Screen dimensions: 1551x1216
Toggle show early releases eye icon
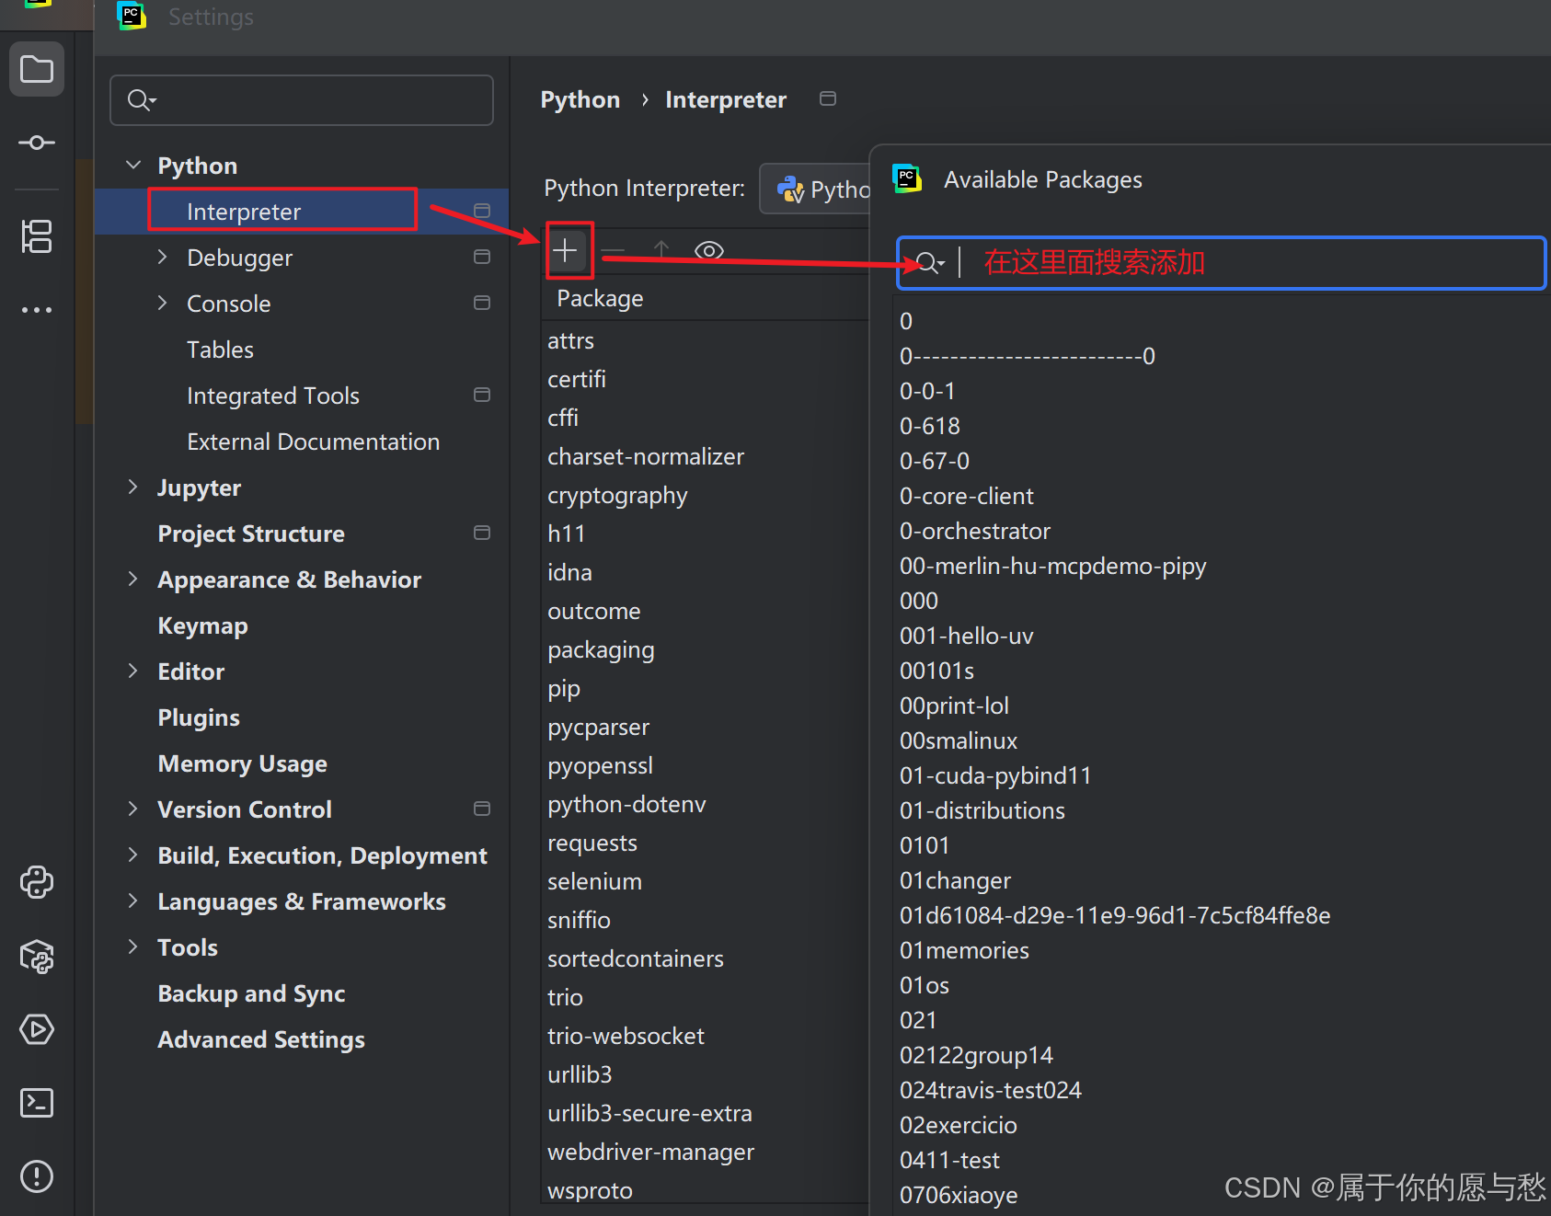(709, 250)
